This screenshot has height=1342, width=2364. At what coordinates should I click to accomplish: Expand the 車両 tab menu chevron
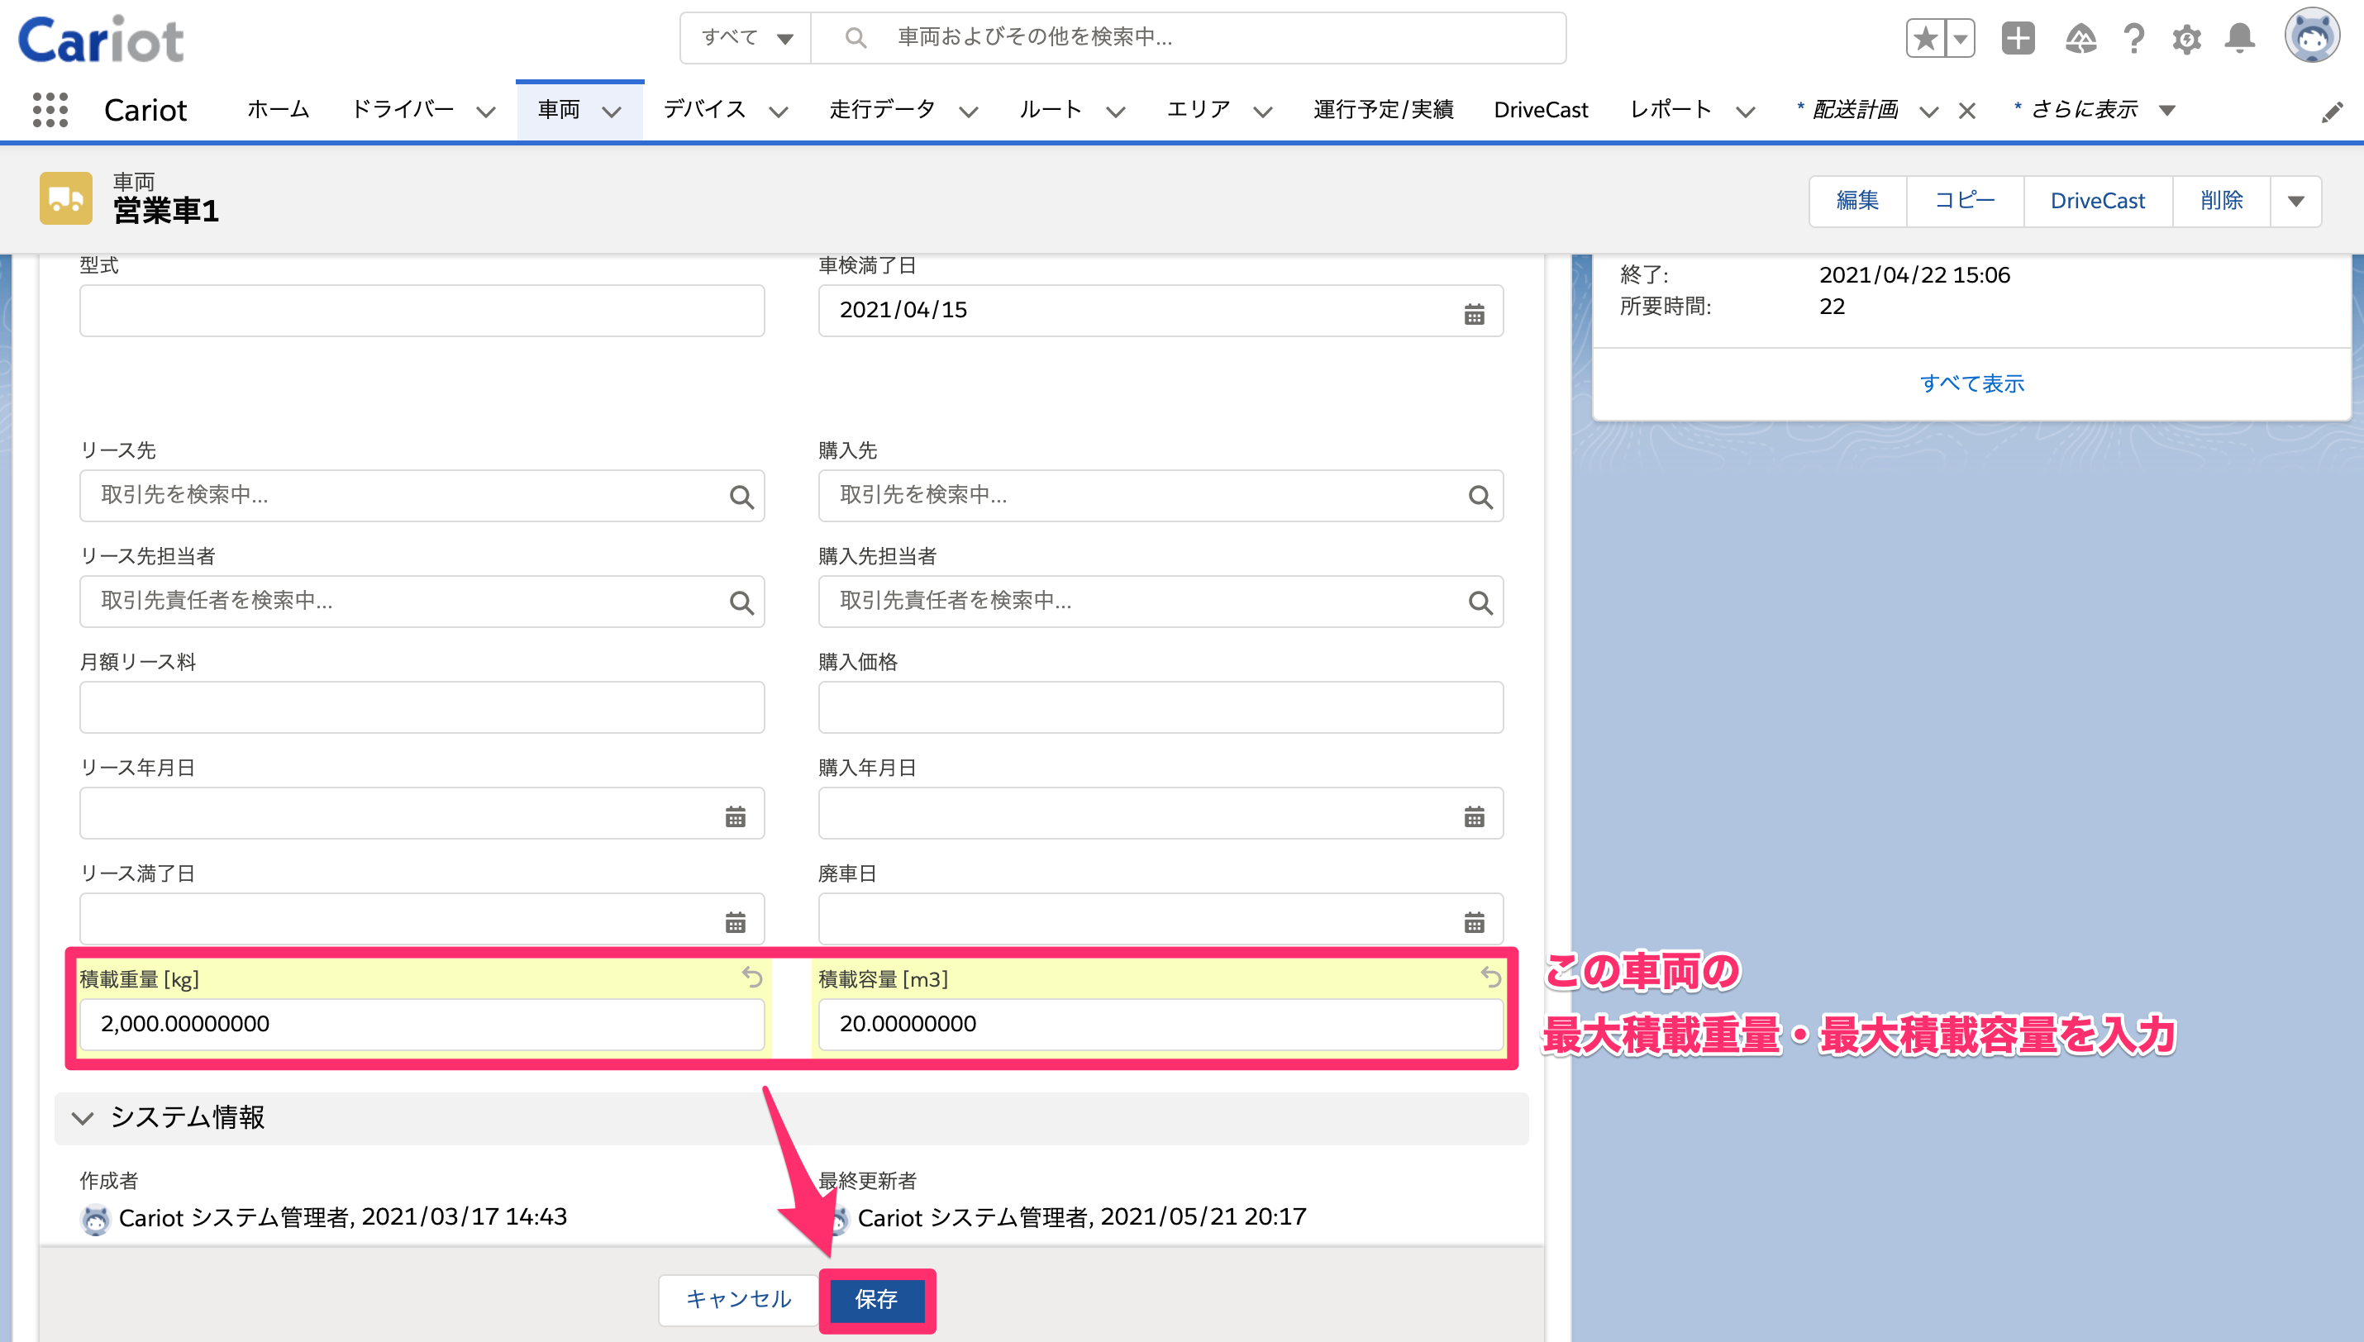[611, 112]
